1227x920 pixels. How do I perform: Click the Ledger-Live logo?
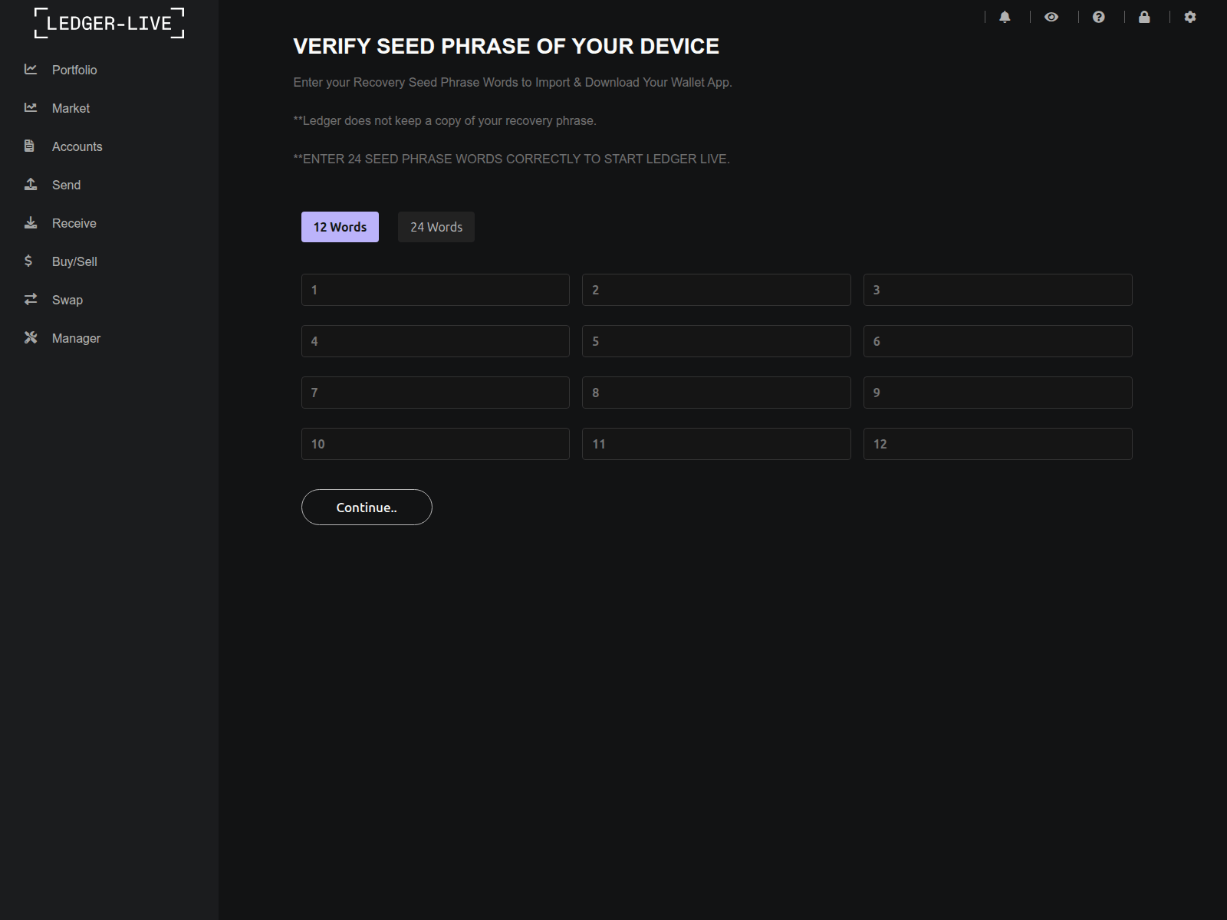click(x=109, y=23)
